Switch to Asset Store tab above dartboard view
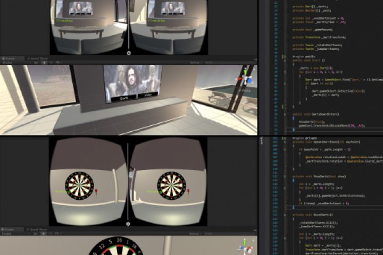 coord(37,229)
